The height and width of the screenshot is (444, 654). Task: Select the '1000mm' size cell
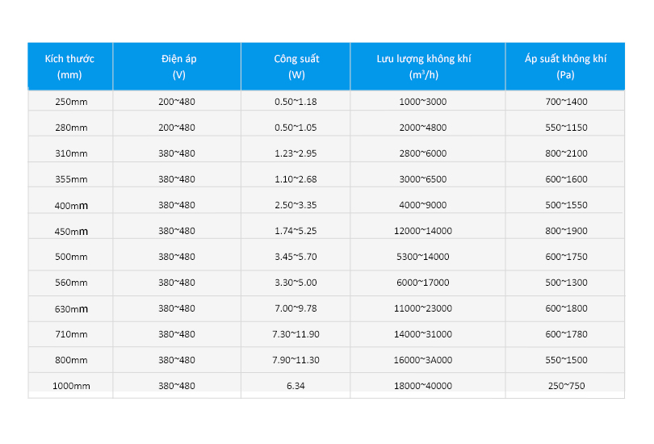tap(71, 386)
